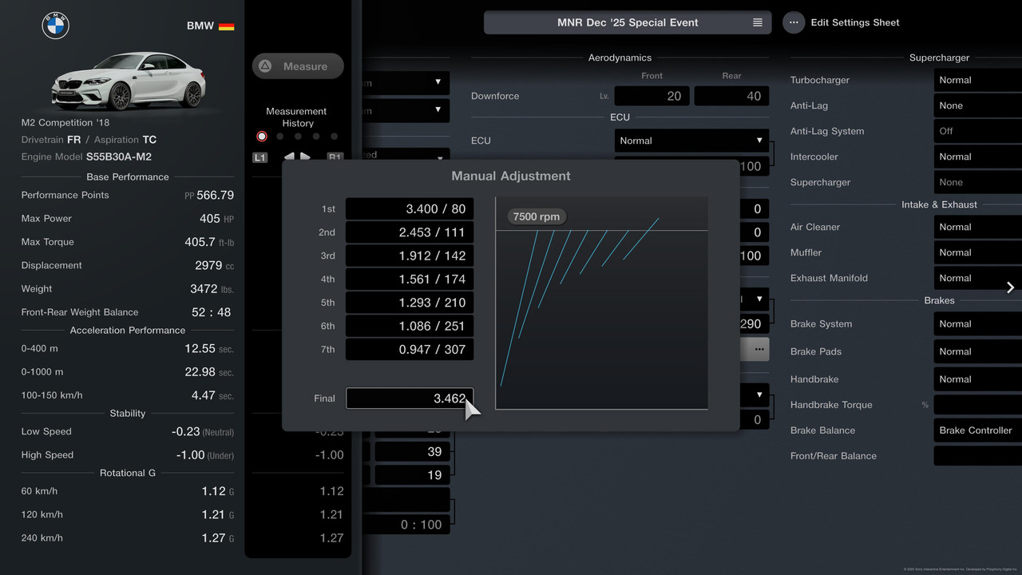Select the Final gear ratio field
Image resolution: width=1022 pixels, height=575 pixels.
click(410, 399)
